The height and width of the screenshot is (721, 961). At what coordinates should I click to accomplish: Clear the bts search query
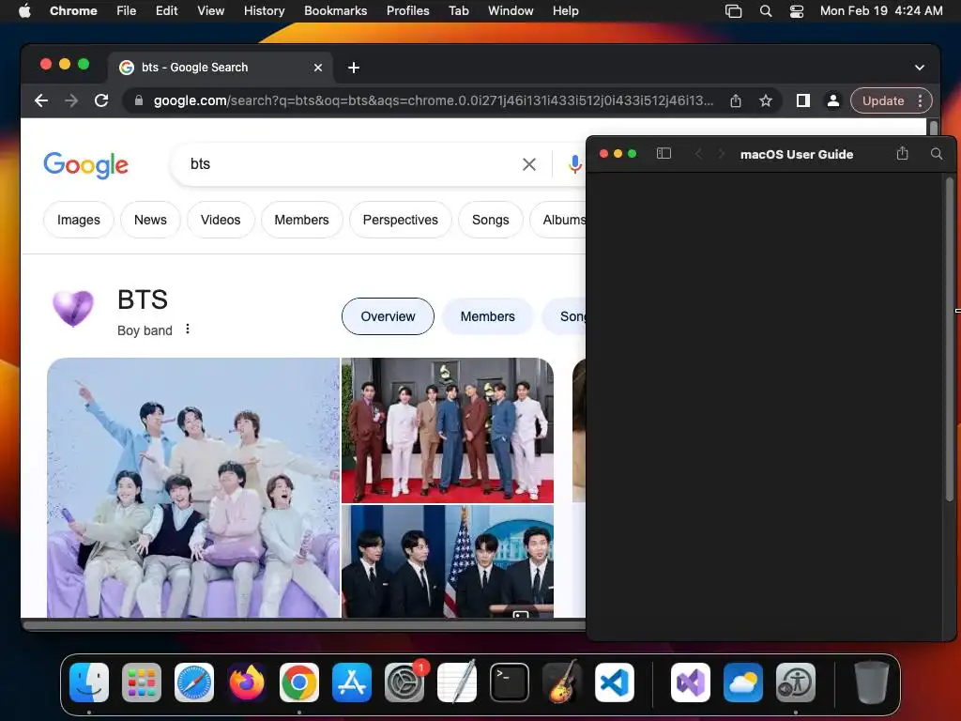click(x=529, y=163)
